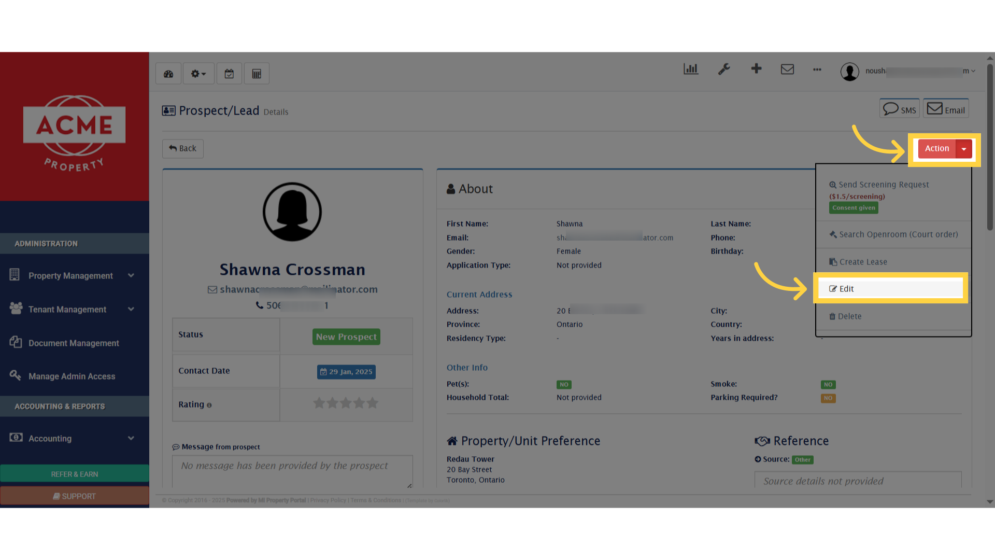
Task: Click the Consent given badge
Action: click(x=854, y=208)
